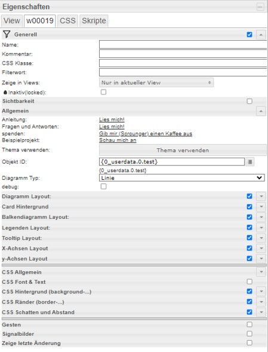Expand the Diagramm Layout section arrow

tap(261, 196)
